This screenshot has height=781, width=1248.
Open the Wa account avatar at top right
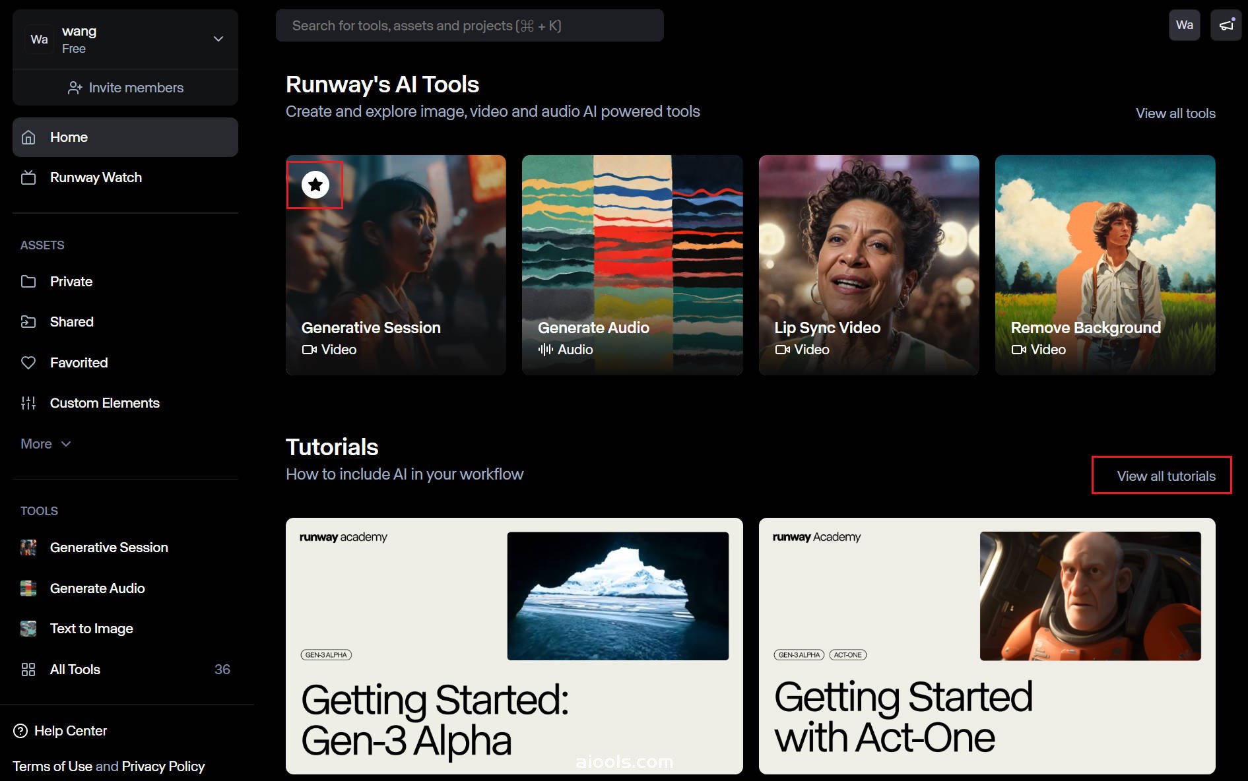coord(1185,25)
